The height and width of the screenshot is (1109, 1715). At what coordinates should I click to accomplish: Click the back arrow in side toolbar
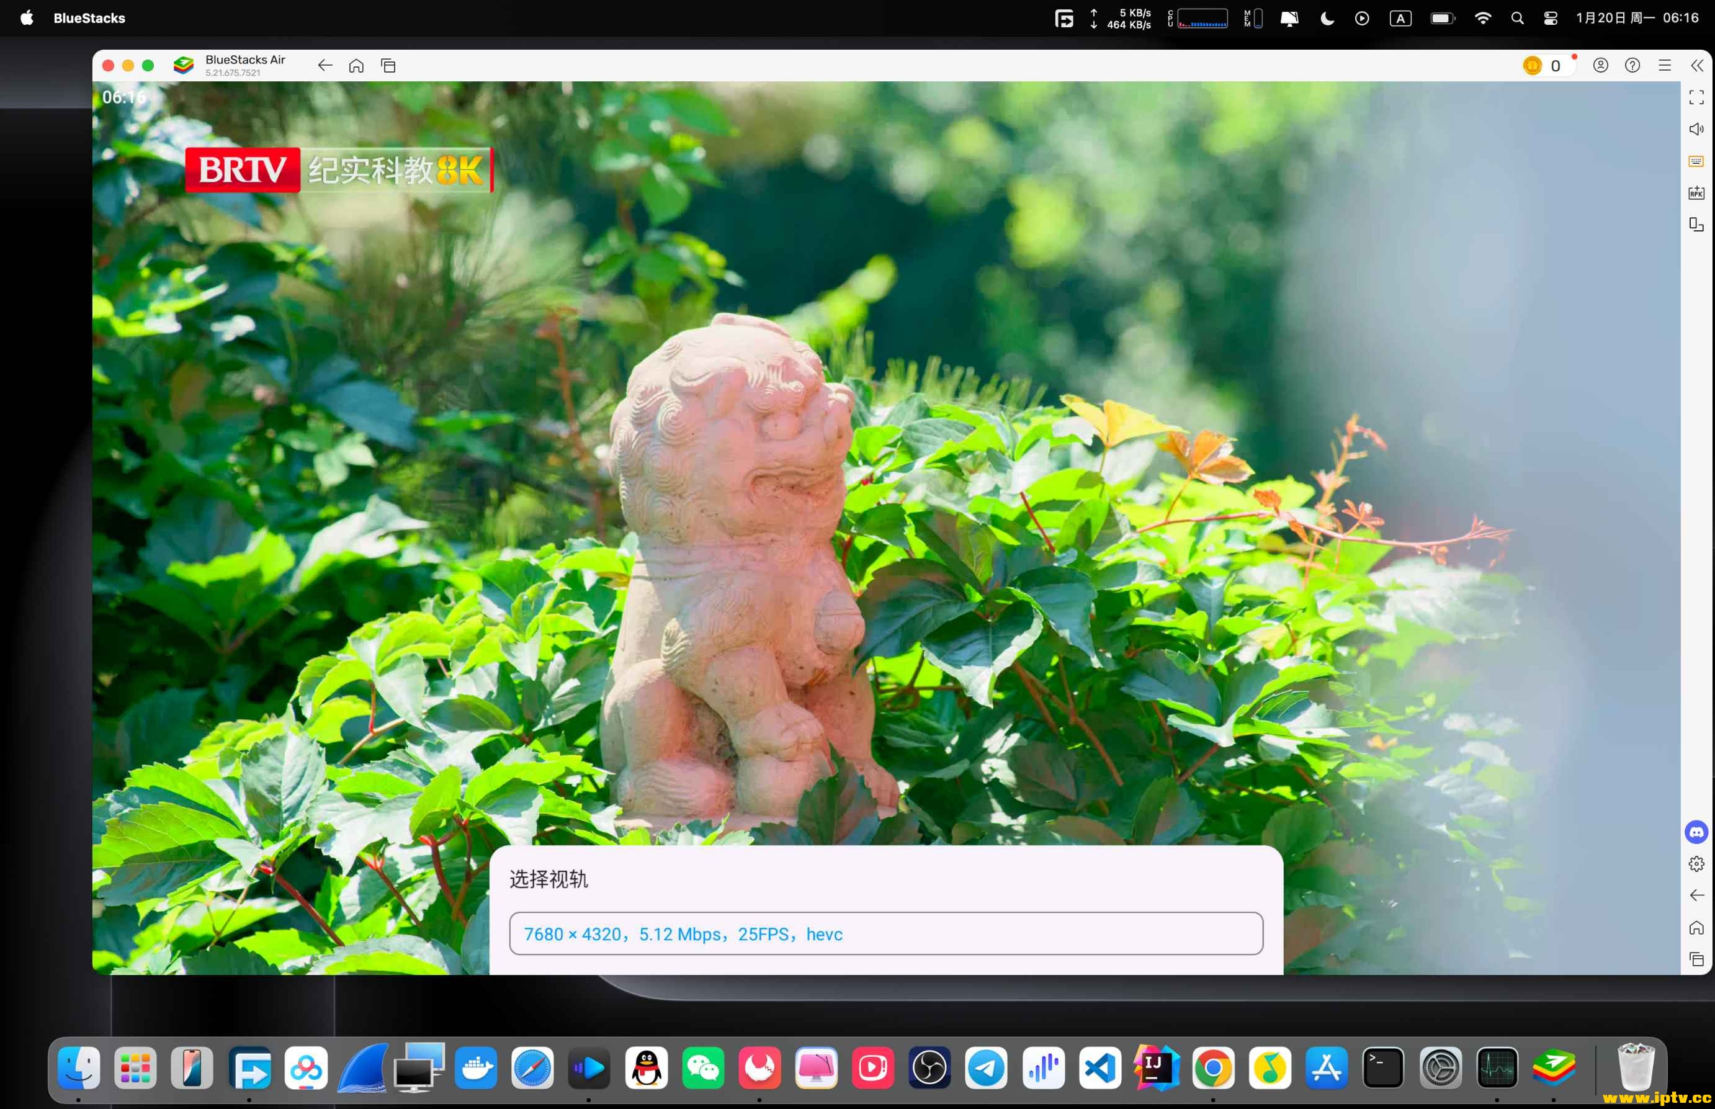point(1696,895)
